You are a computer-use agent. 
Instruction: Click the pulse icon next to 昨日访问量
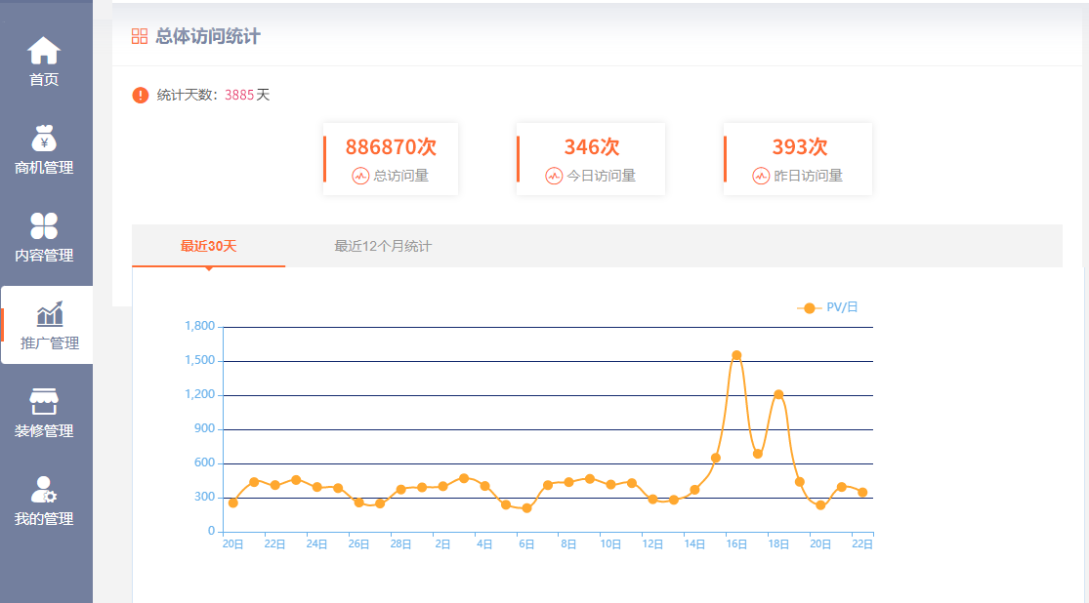pyautogui.click(x=761, y=176)
